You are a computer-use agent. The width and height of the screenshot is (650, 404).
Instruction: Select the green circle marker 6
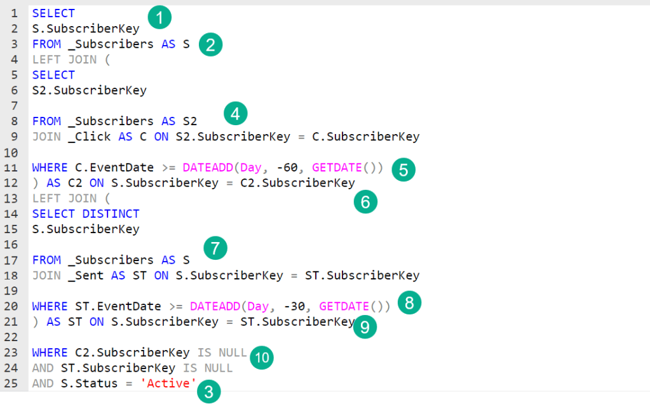tap(365, 201)
